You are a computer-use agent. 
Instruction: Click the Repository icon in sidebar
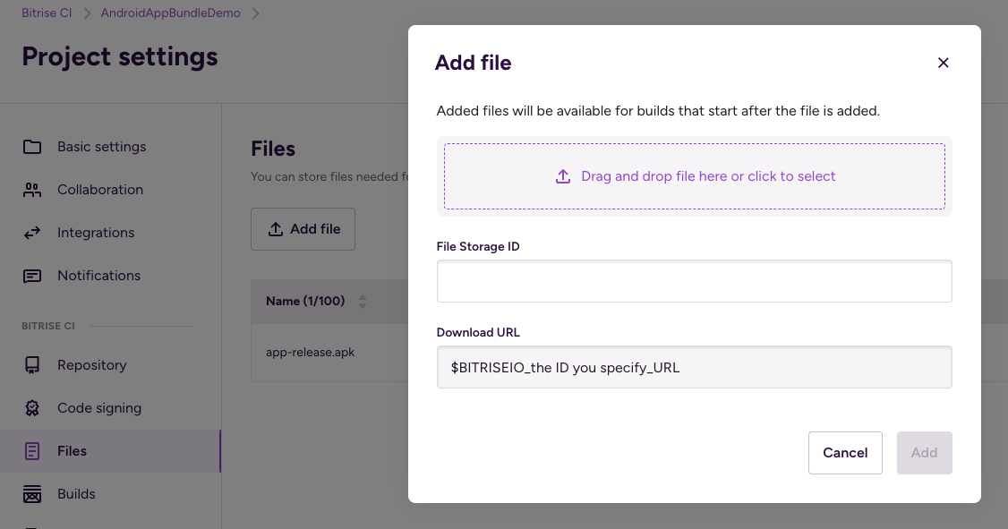pyautogui.click(x=32, y=365)
